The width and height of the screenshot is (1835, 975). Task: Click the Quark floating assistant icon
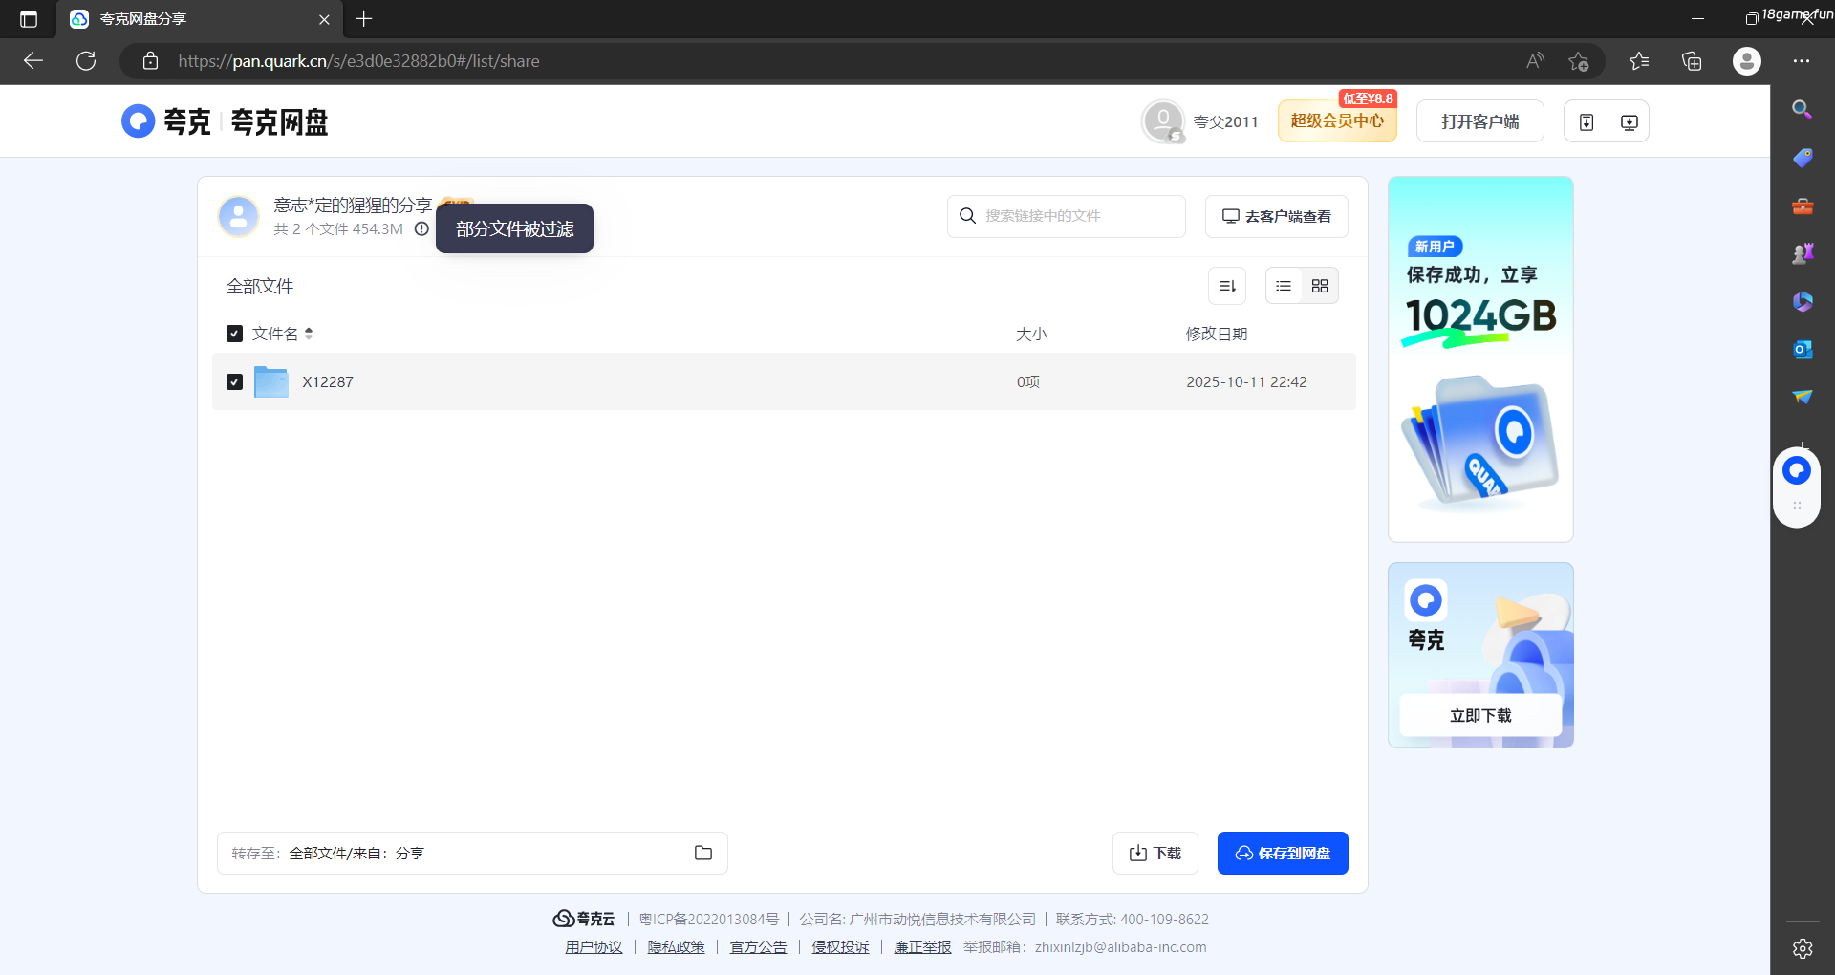[x=1797, y=470]
